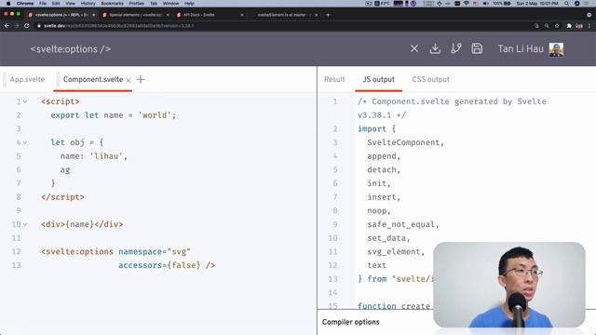Select the Component.svelte file tab
Screen dimensions: 596x335
tap(93, 79)
